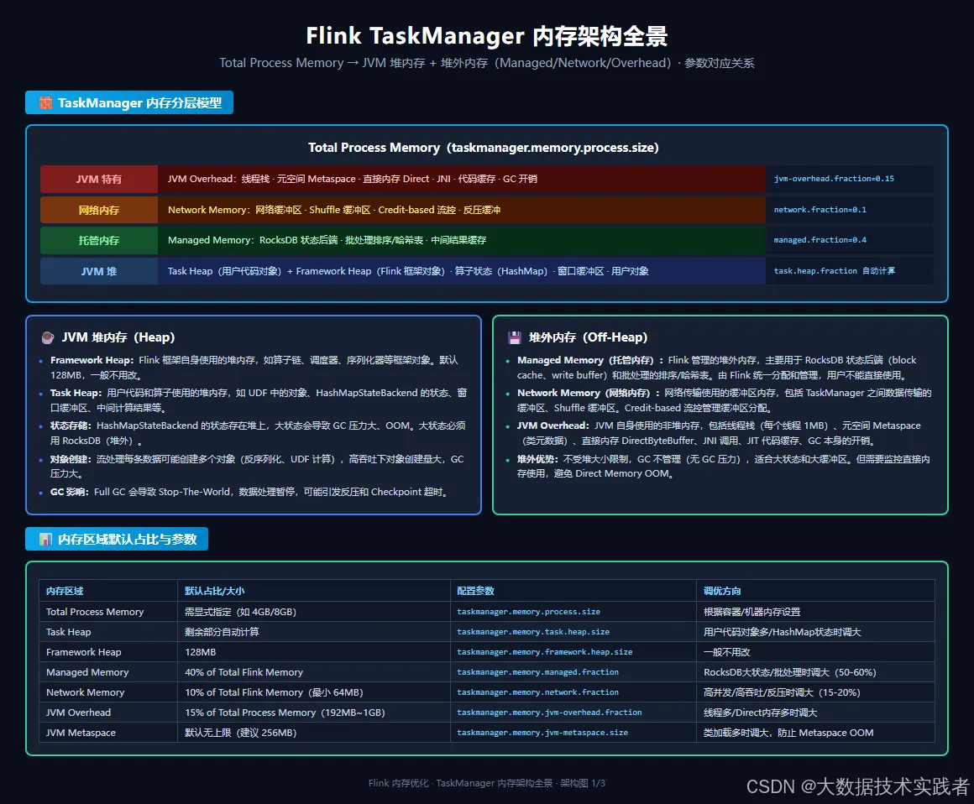Image resolution: width=974 pixels, height=804 pixels.
Task: Select the green "托管内存" layer label
Action: [99, 240]
